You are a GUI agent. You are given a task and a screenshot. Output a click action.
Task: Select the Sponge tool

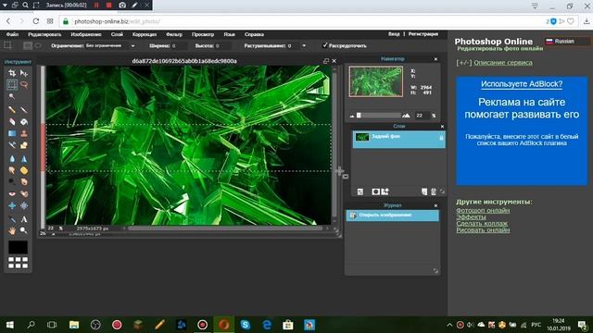pos(24,170)
